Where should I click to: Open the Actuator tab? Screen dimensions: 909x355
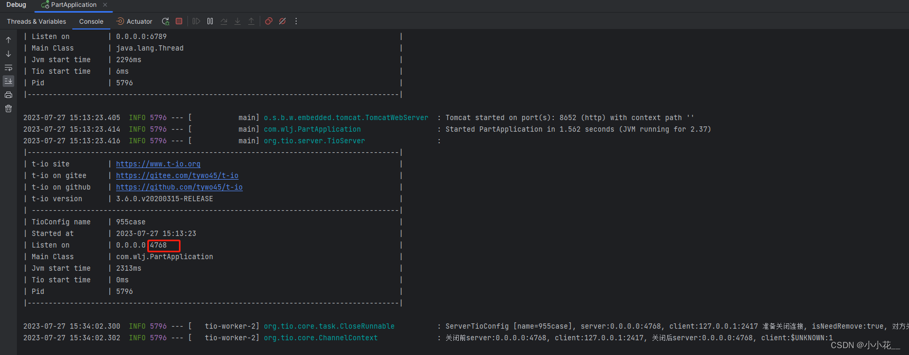[135, 22]
